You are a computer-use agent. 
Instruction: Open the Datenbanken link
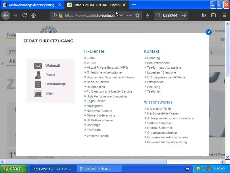96,87
